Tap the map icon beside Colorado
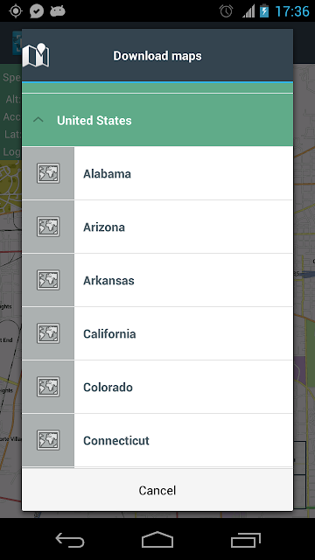The width and height of the screenshot is (315, 560). pos(48,387)
